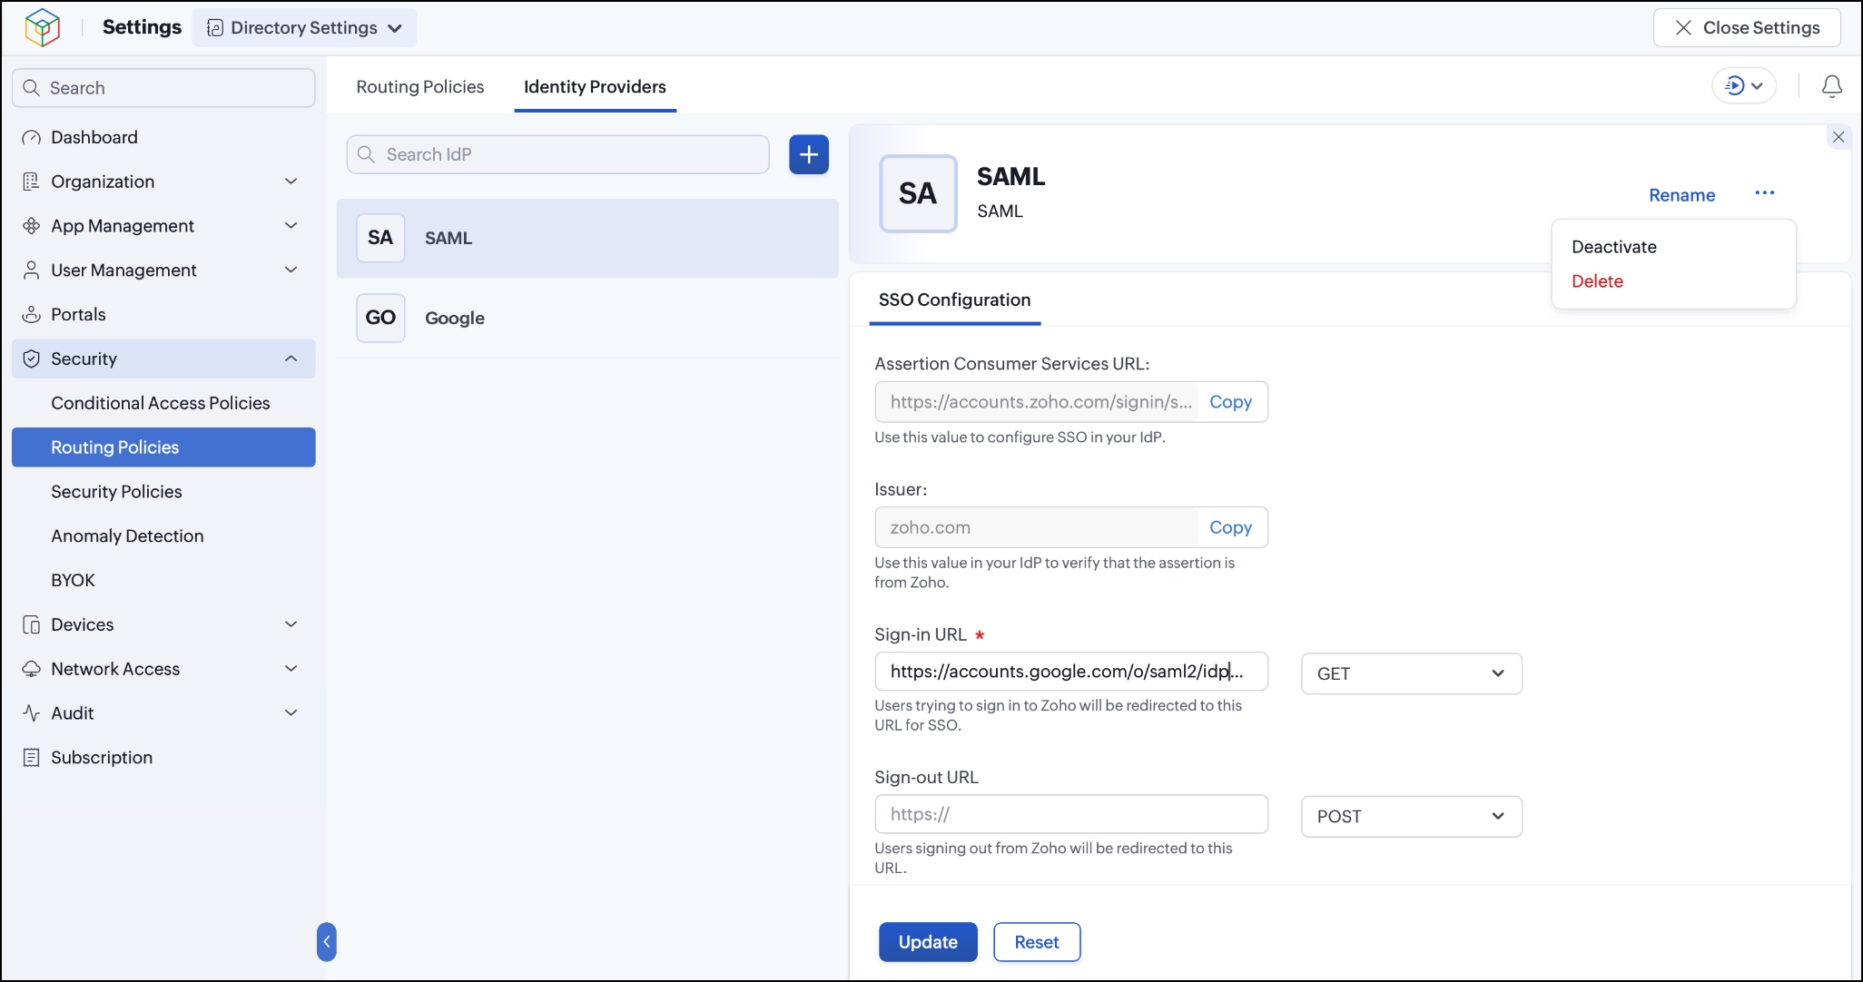Expand the Organization section chevron
Viewport: 1863px width, 982px height.
pyautogui.click(x=291, y=182)
